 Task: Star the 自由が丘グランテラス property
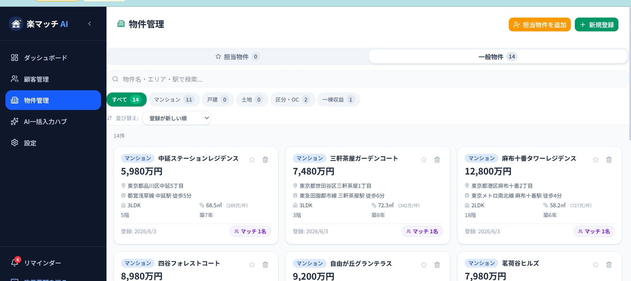click(424, 264)
